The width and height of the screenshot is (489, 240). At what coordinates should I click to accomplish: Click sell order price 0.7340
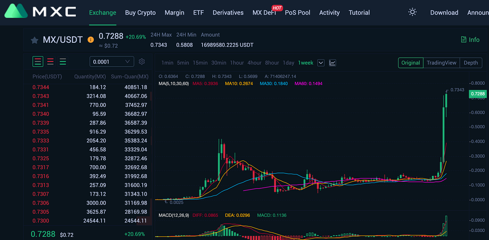pos(41,114)
